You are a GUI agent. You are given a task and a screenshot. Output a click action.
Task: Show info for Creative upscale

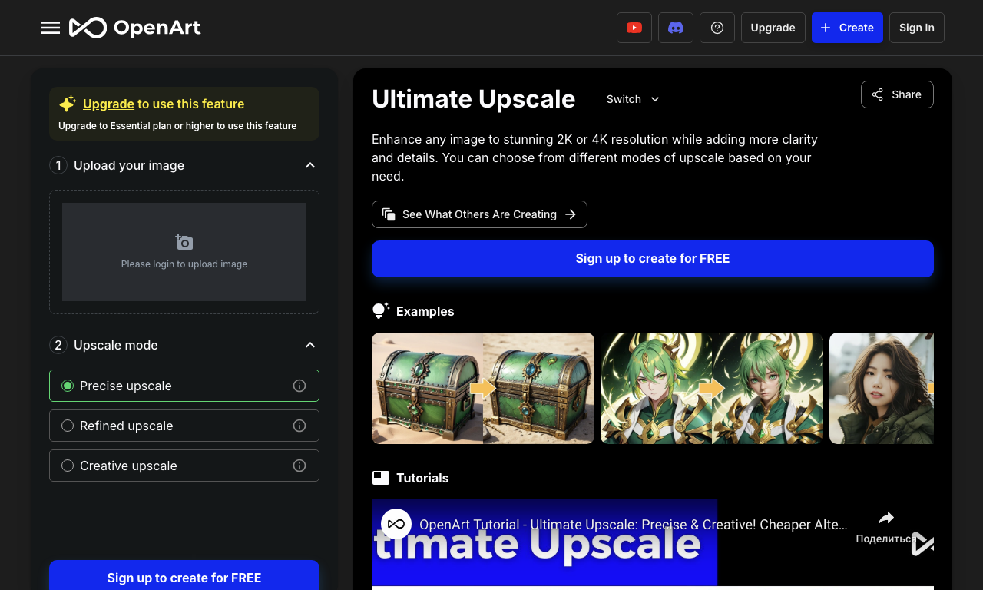click(x=300, y=466)
